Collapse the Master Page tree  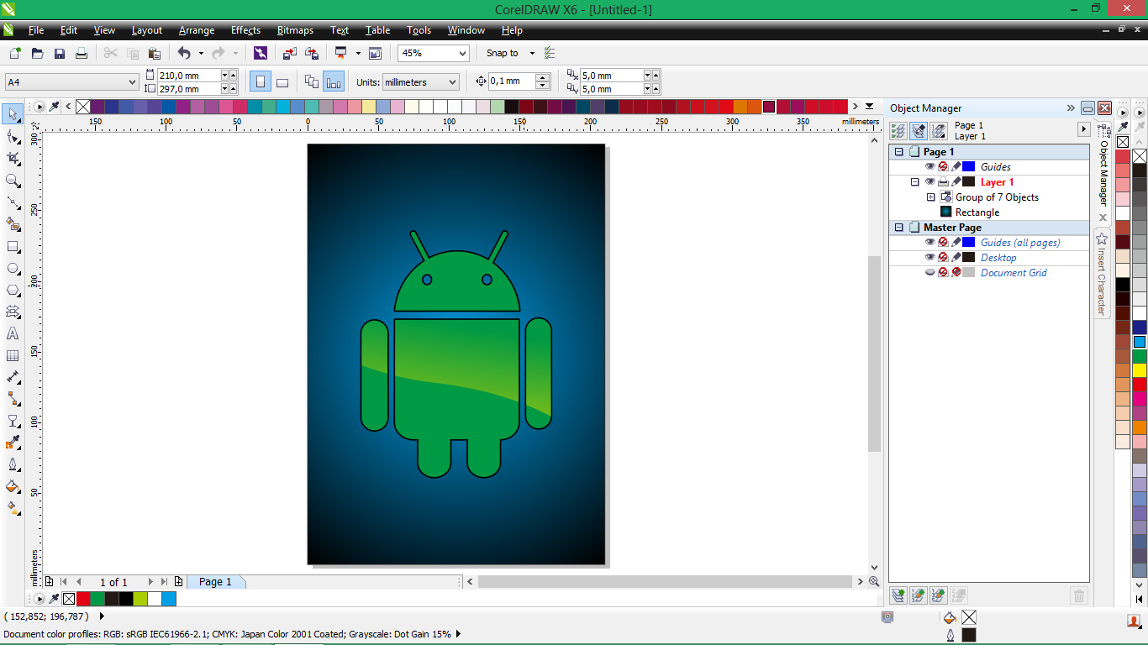point(898,227)
